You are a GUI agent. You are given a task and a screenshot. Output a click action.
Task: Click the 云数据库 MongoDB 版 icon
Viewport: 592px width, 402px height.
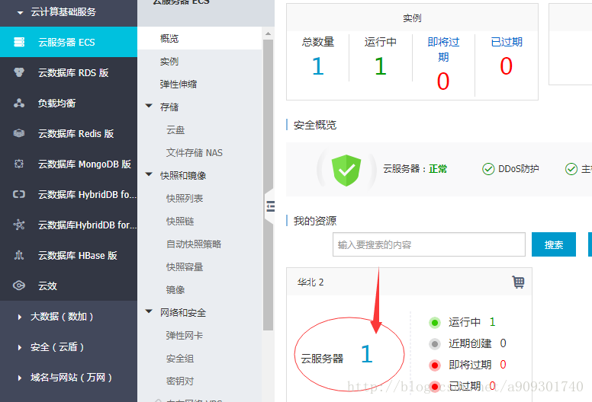(20, 164)
